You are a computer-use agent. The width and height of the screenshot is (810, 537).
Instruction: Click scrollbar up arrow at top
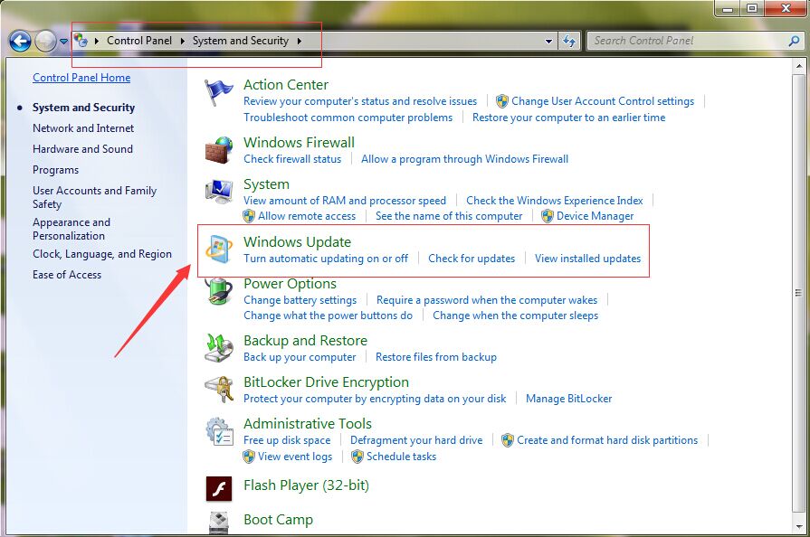798,67
